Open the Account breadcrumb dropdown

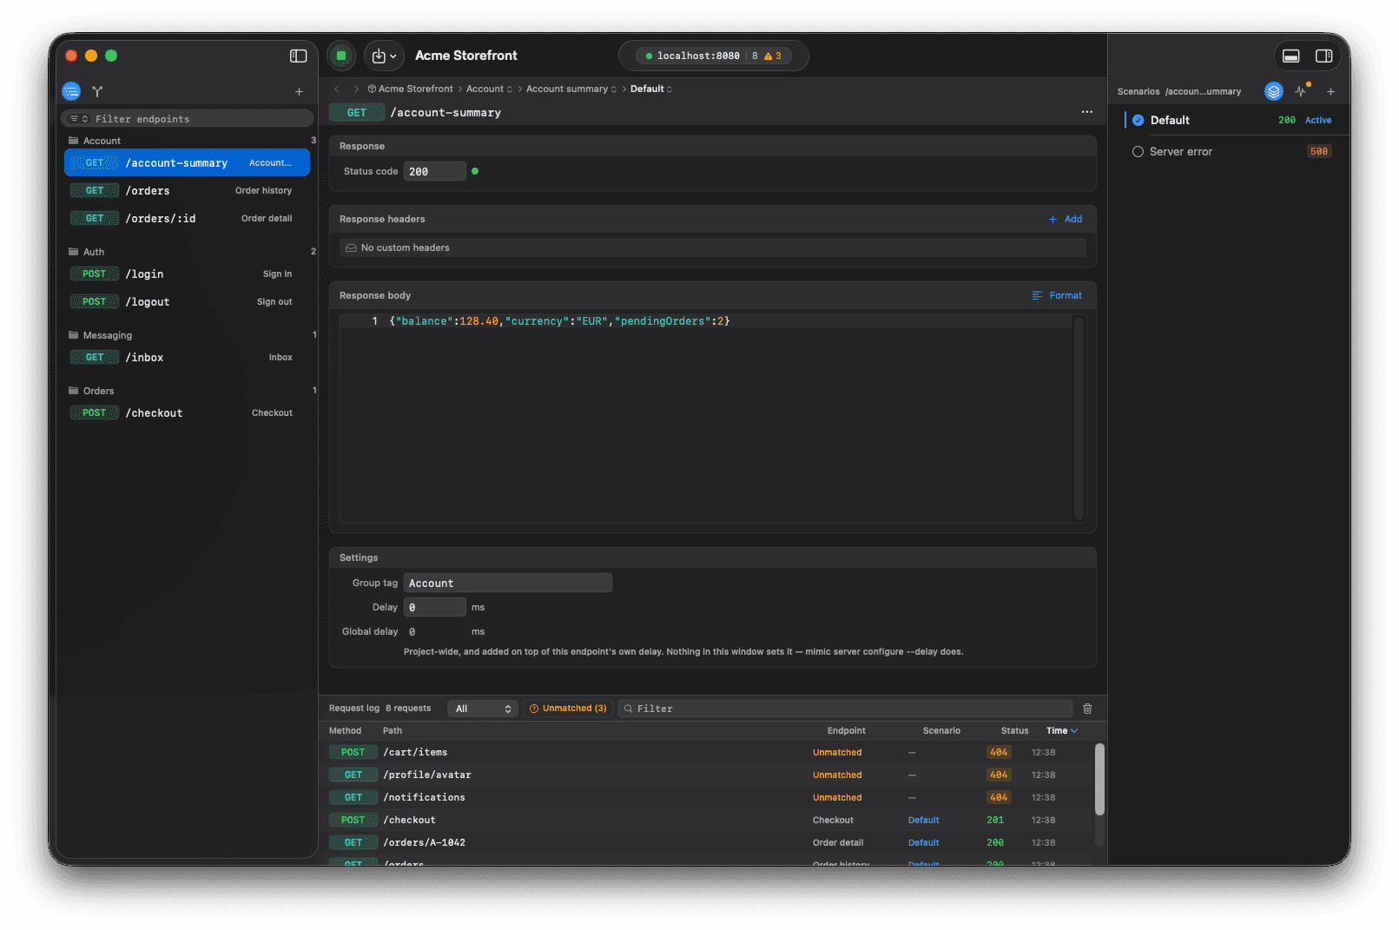coord(489,89)
